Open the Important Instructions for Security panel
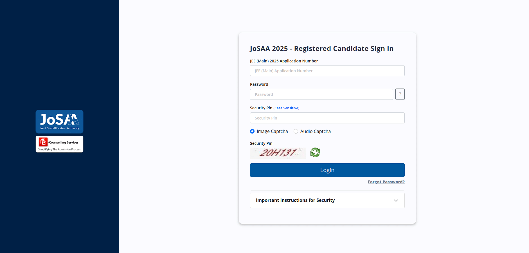The height and width of the screenshot is (253, 529). pos(327,200)
